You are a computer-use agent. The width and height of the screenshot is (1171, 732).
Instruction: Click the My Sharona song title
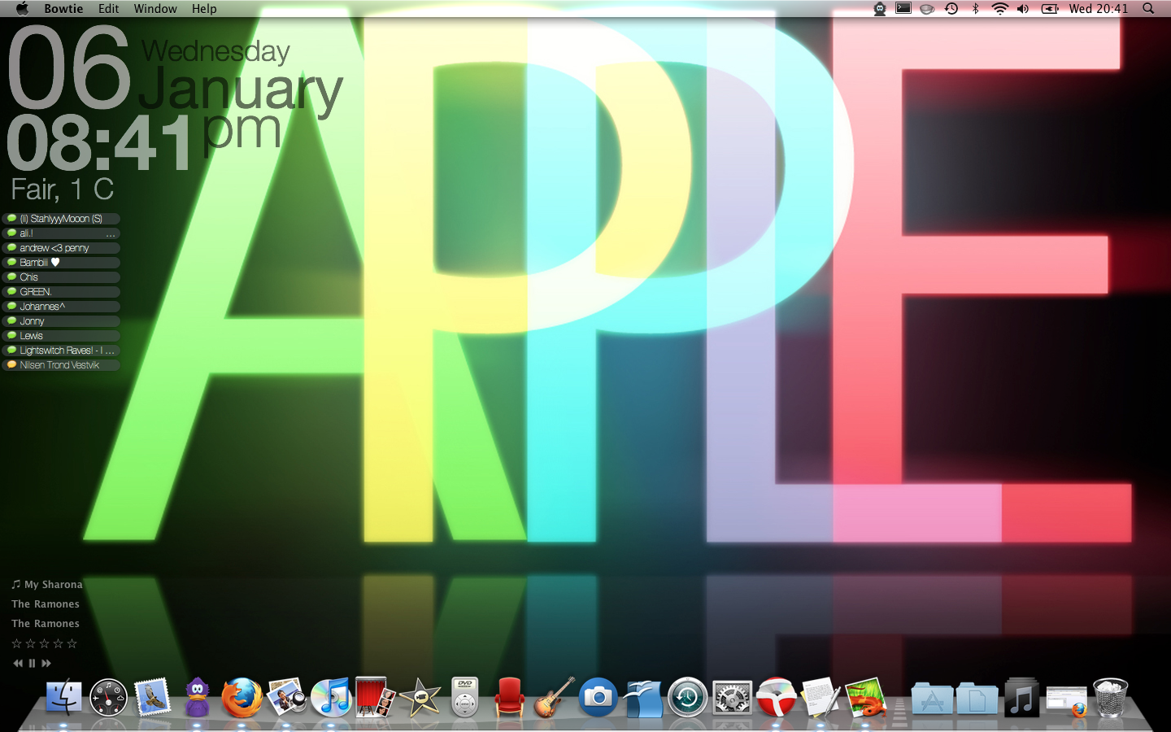coord(54,584)
